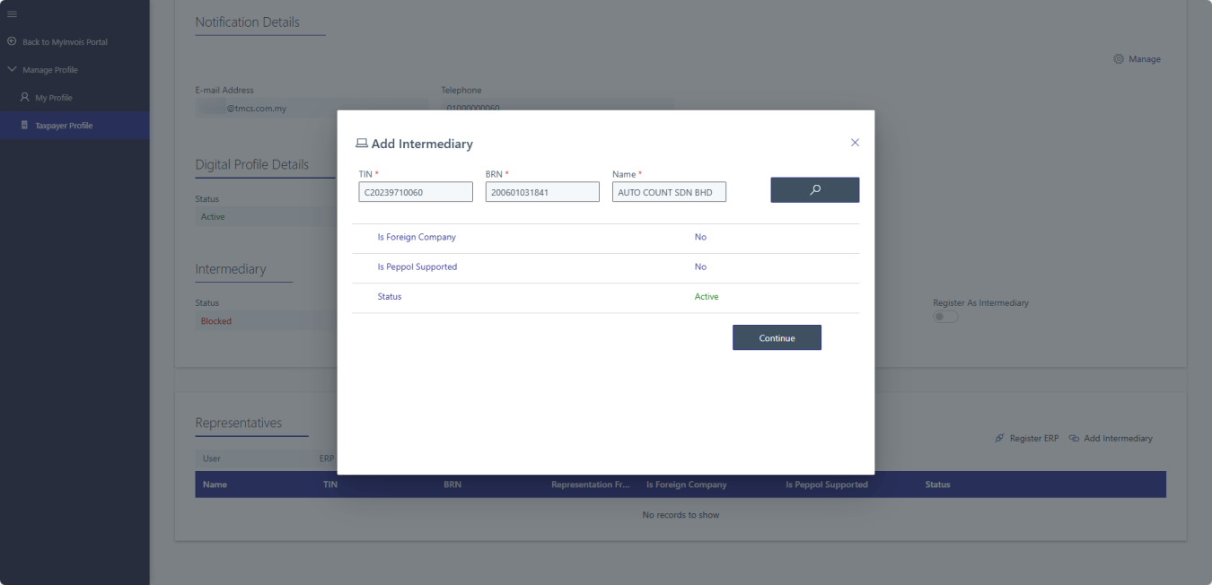Sort by Is Peppol Supported column header
1212x585 pixels.
coord(826,485)
